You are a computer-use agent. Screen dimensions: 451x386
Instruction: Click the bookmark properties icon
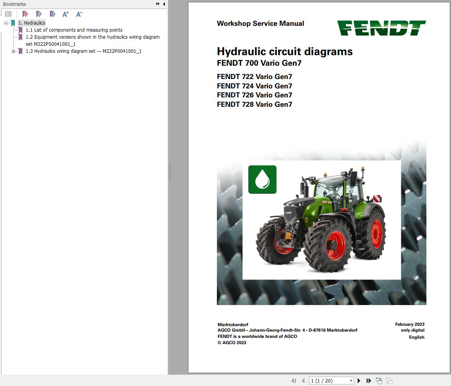(52, 14)
